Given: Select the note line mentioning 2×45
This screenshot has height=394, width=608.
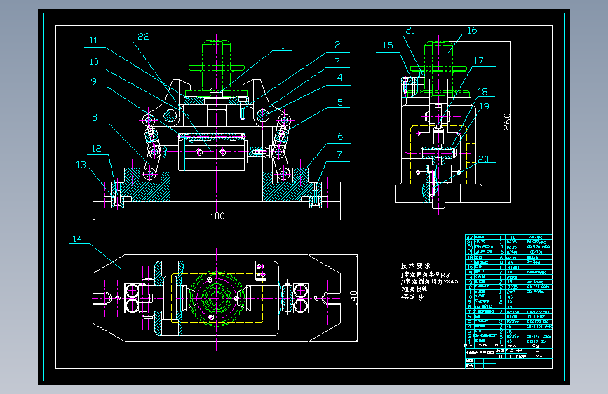Looking at the screenshot, I should click(429, 282).
